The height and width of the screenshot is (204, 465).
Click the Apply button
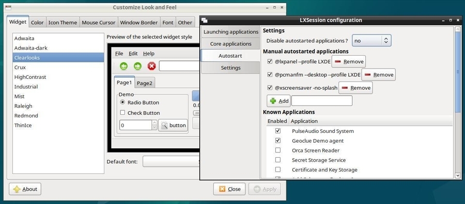[265, 189]
